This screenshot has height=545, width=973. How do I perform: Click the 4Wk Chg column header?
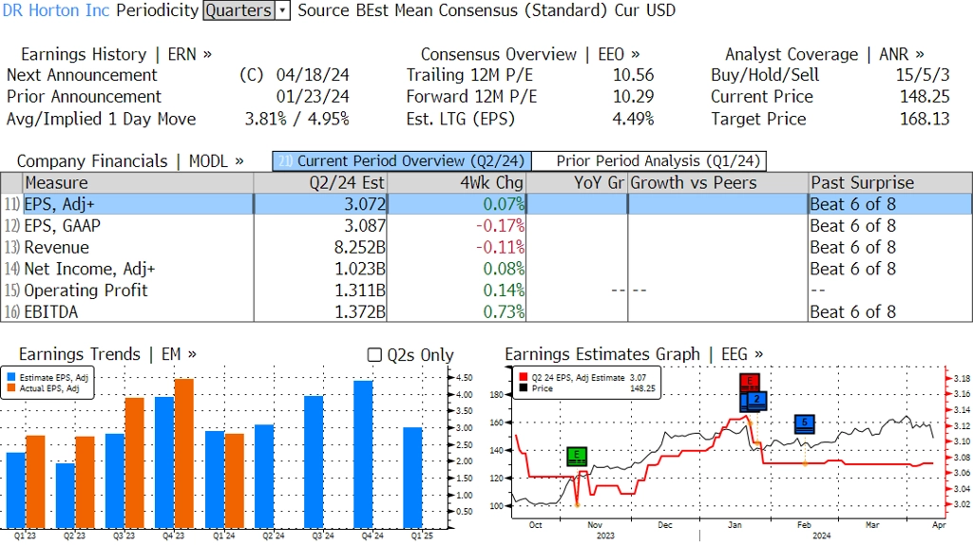coord(456,183)
